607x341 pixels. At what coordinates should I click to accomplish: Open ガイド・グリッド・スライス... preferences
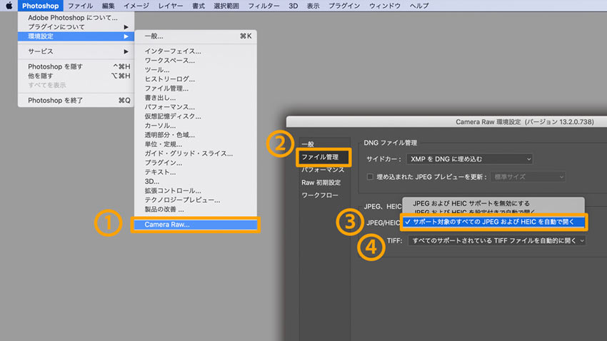click(196, 153)
